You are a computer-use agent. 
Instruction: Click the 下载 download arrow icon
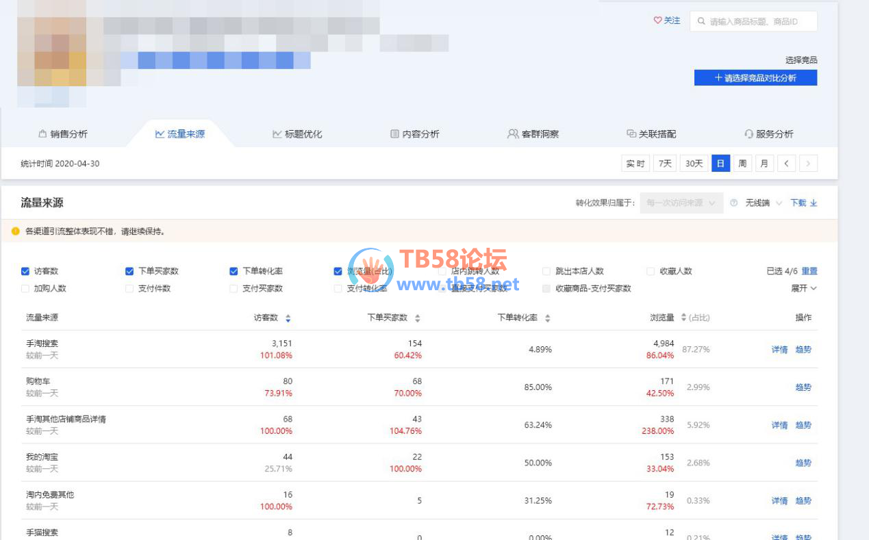point(814,203)
